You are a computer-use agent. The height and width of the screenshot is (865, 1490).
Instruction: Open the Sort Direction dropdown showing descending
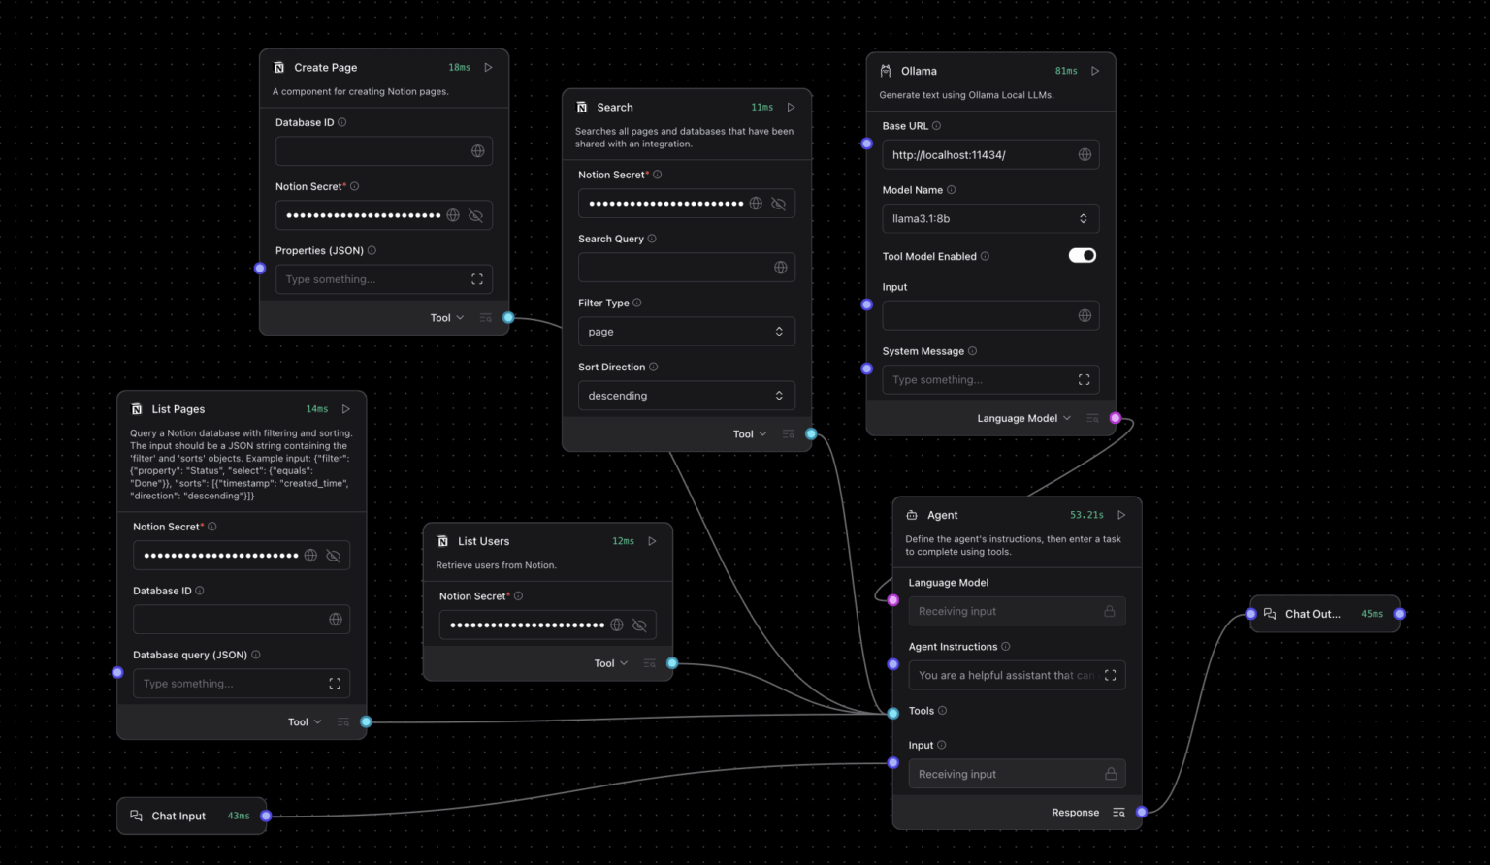coord(686,395)
